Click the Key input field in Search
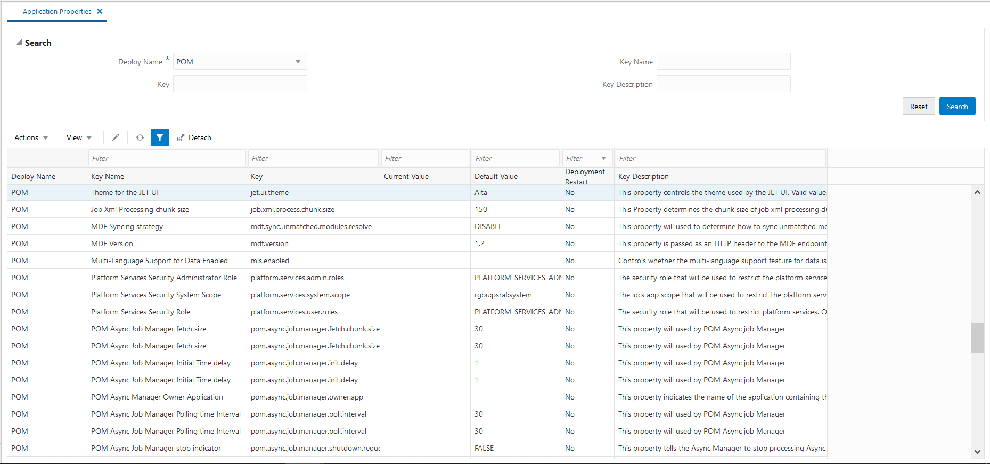Viewport: 990px width, 464px height. 240,84
